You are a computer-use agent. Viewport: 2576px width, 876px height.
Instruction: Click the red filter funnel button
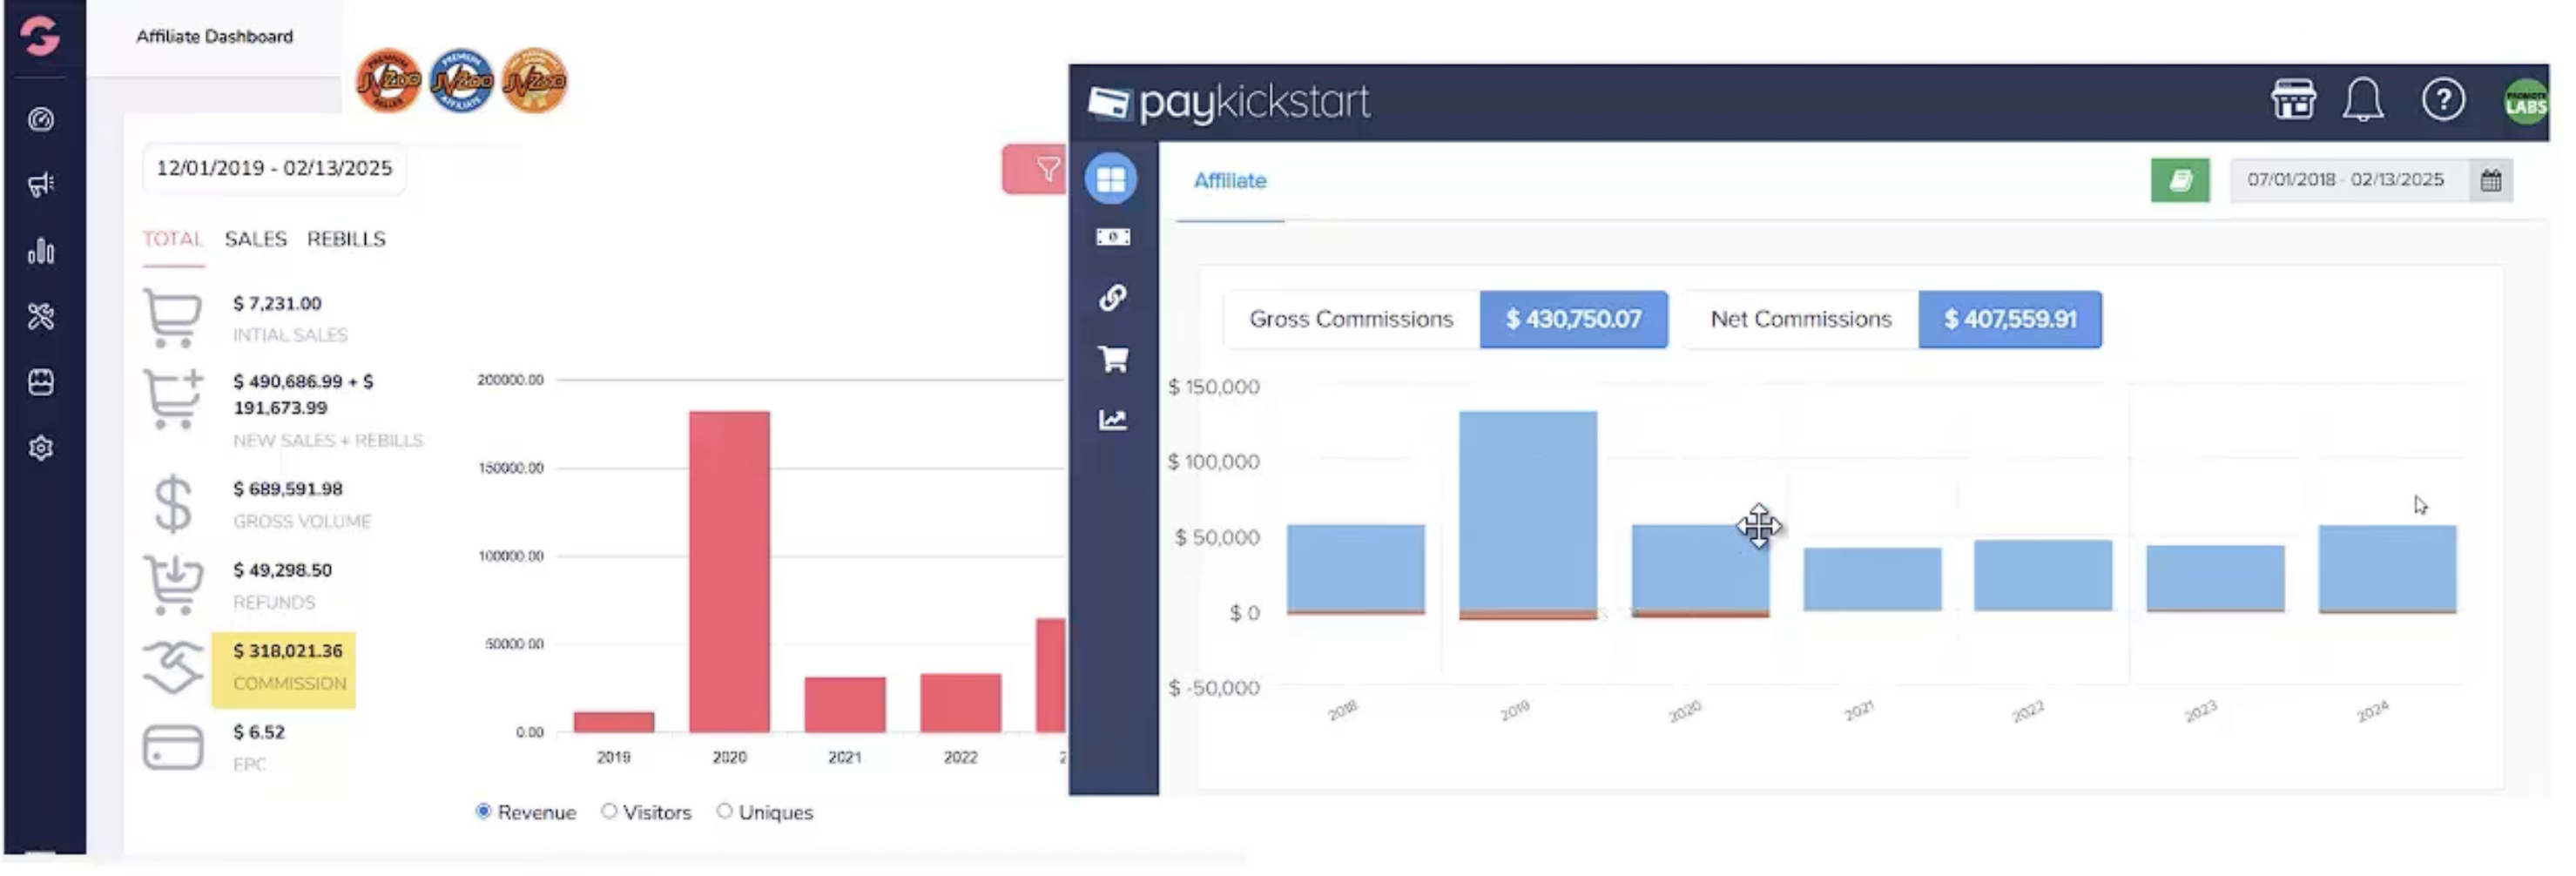[1036, 169]
